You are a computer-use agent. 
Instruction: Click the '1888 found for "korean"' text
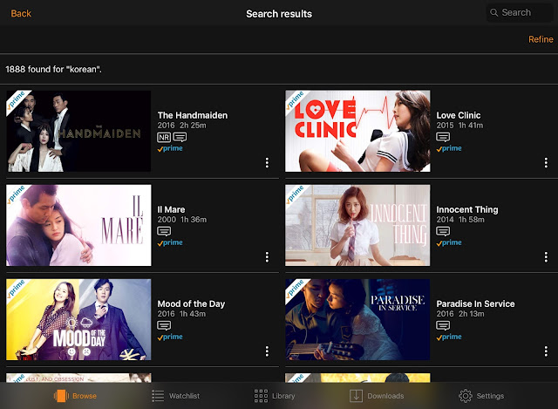tap(53, 69)
